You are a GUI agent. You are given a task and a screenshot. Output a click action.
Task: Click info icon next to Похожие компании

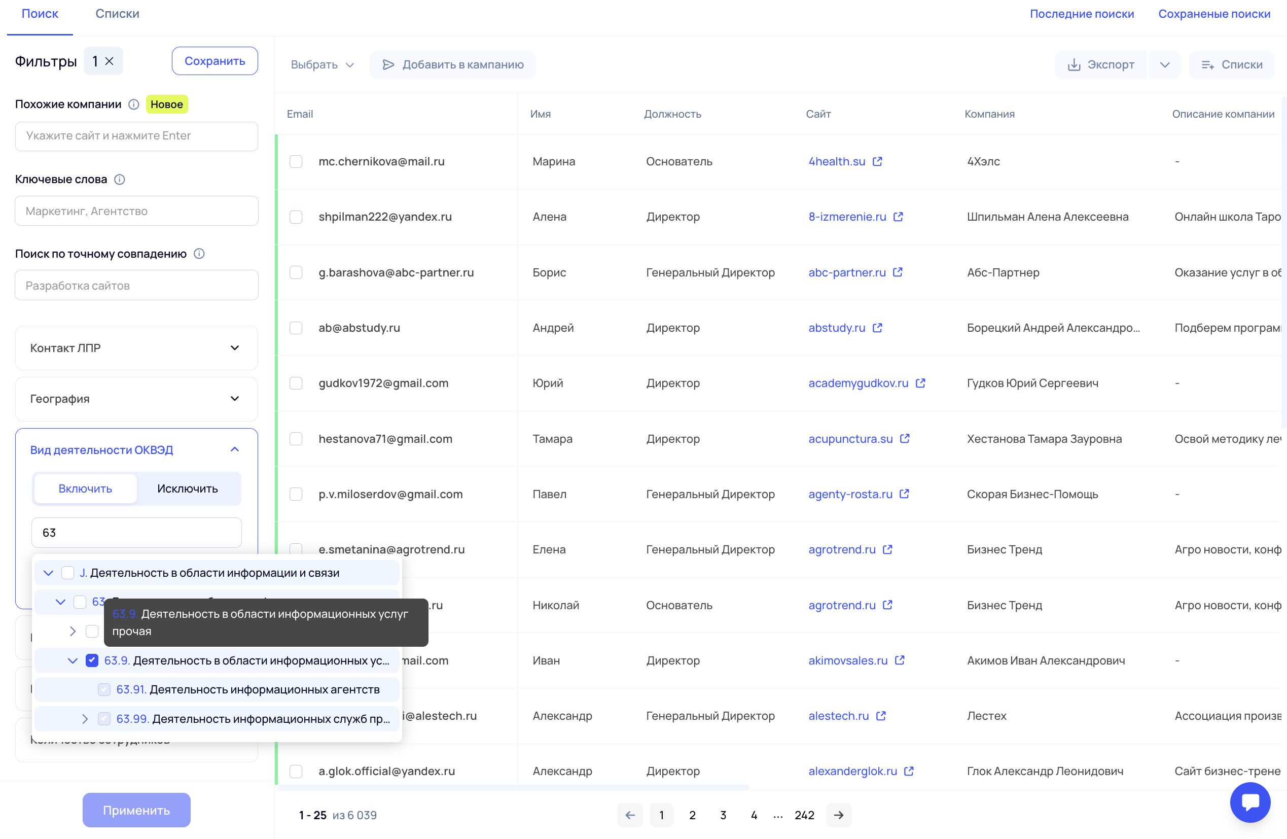tap(133, 104)
